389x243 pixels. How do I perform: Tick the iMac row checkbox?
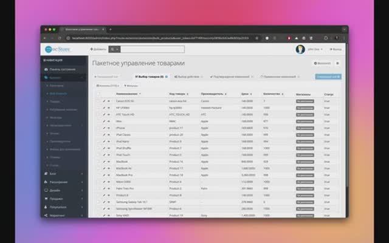(98, 122)
